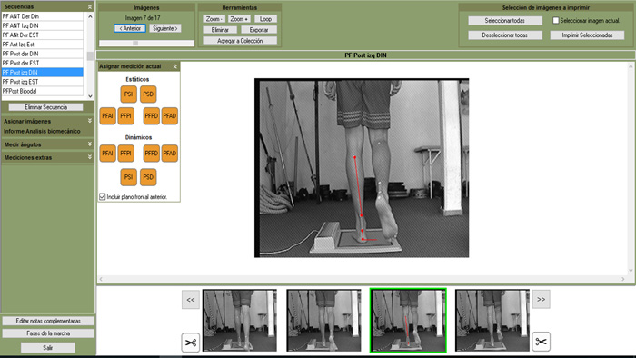
Task: Click image viewer vertical scroll down arrow
Action: pyautogui.click(x=631, y=271)
